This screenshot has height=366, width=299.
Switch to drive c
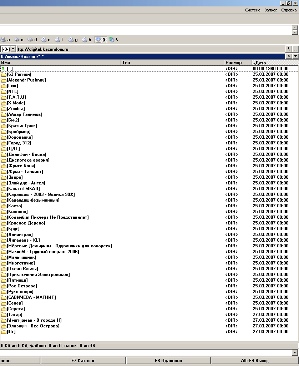pos(19,40)
